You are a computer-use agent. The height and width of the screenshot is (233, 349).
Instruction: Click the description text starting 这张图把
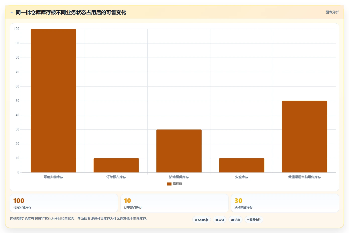coord(79,218)
